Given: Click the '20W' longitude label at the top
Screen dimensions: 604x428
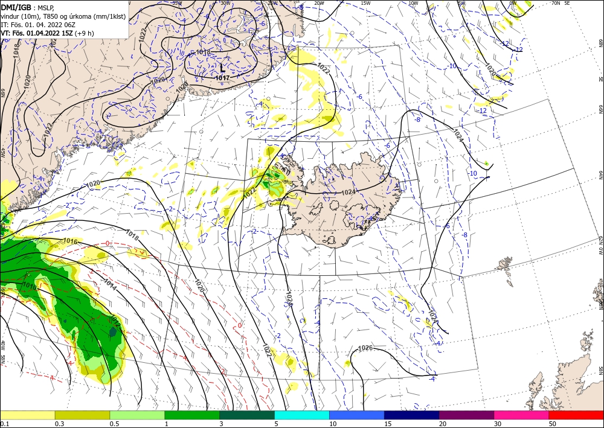Looking at the screenshot, I should (319, 3).
